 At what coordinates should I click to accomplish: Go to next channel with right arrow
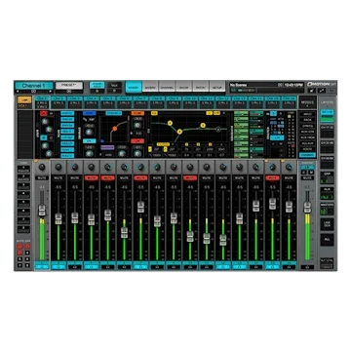51,92
